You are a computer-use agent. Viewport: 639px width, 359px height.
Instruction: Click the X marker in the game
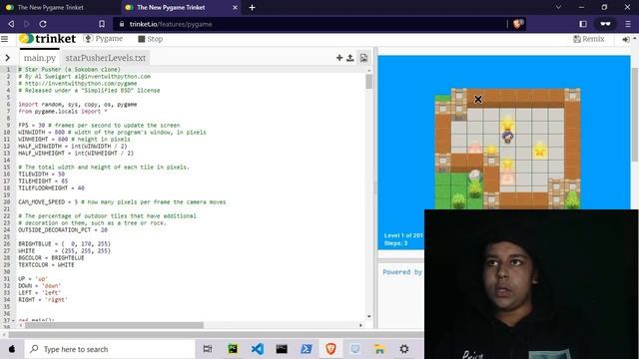click(x=478, y=99)
